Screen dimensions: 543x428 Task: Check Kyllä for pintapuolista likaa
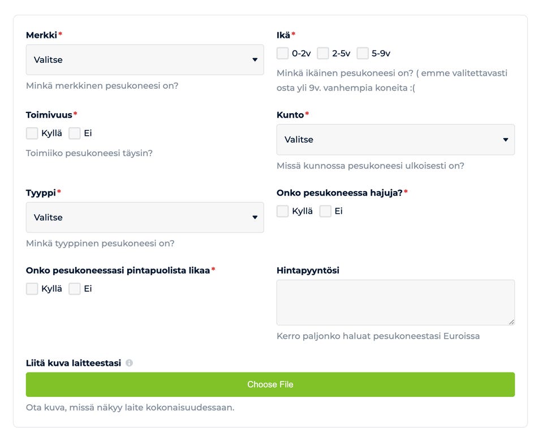pos(32,289)
